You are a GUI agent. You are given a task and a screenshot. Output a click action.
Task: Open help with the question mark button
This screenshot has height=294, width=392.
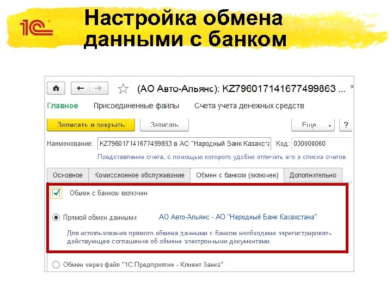pyautogui.click(x=346, y=125)
